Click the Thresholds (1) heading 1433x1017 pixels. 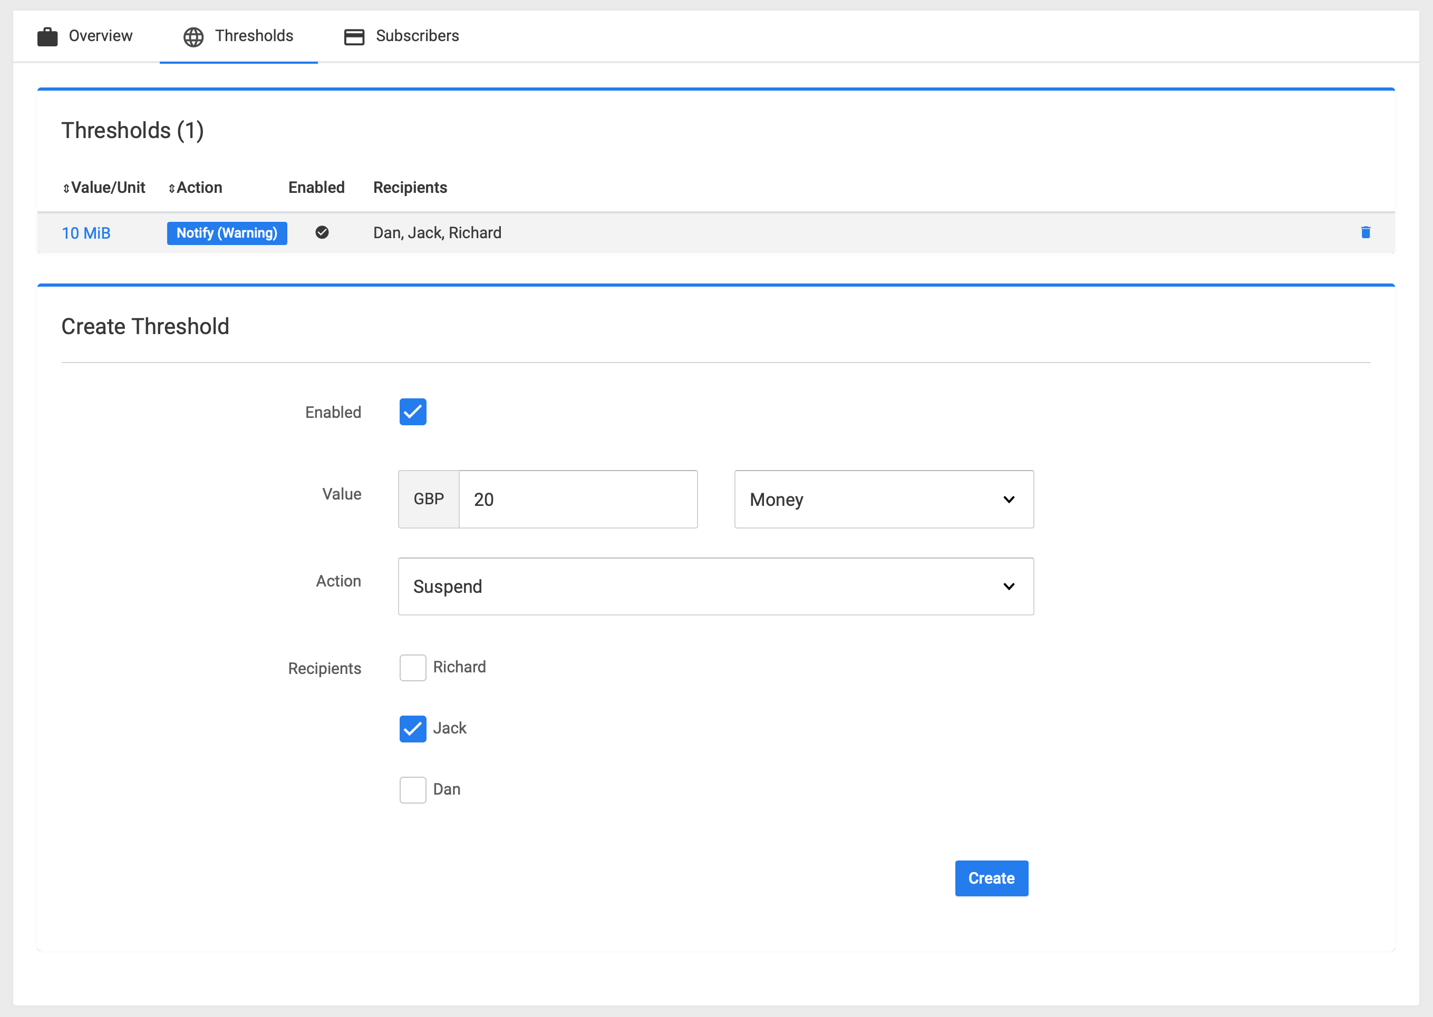pos(133,130)
